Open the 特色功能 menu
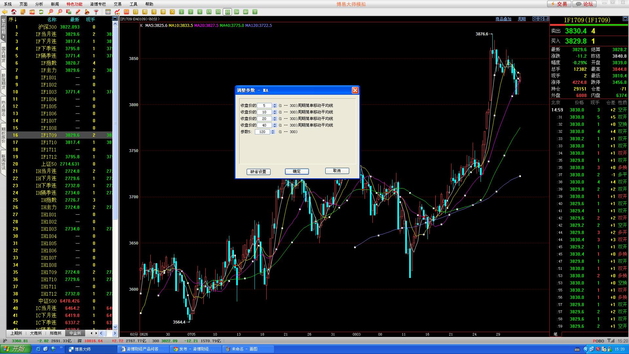This screenshot has width=629, height=354. coord(74,4)
